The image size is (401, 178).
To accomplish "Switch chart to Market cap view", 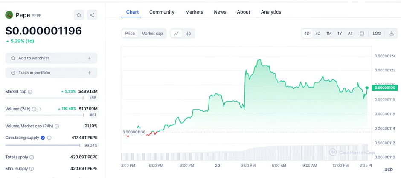I will click(152, 34).
